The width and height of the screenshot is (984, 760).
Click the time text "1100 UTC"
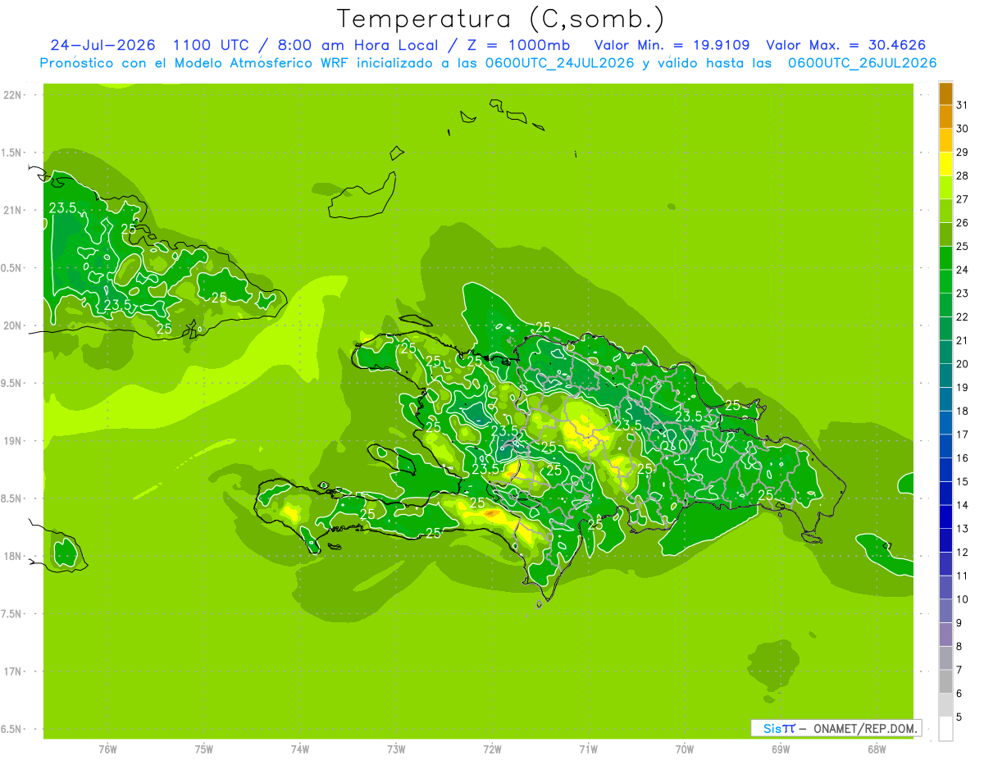213,45
